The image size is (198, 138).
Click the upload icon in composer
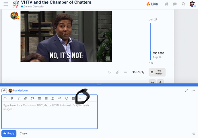[53, 98]
